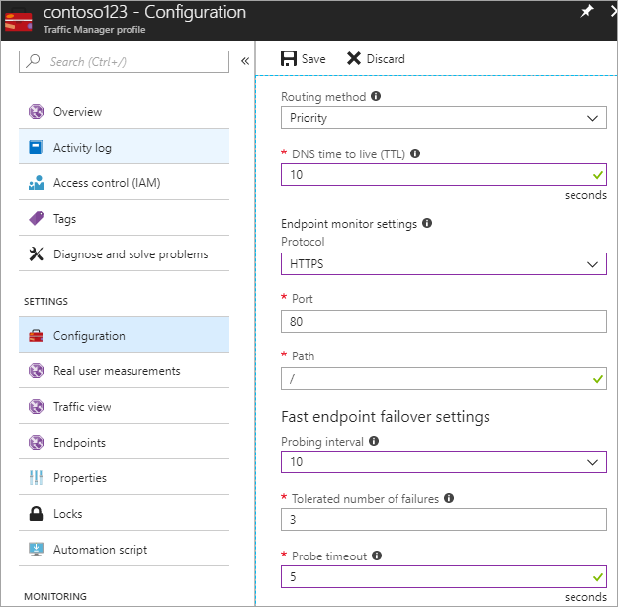Show info for Tolerated number of failures
The width and height of the screenshot is (618, 607).
[x=449, y=498]
